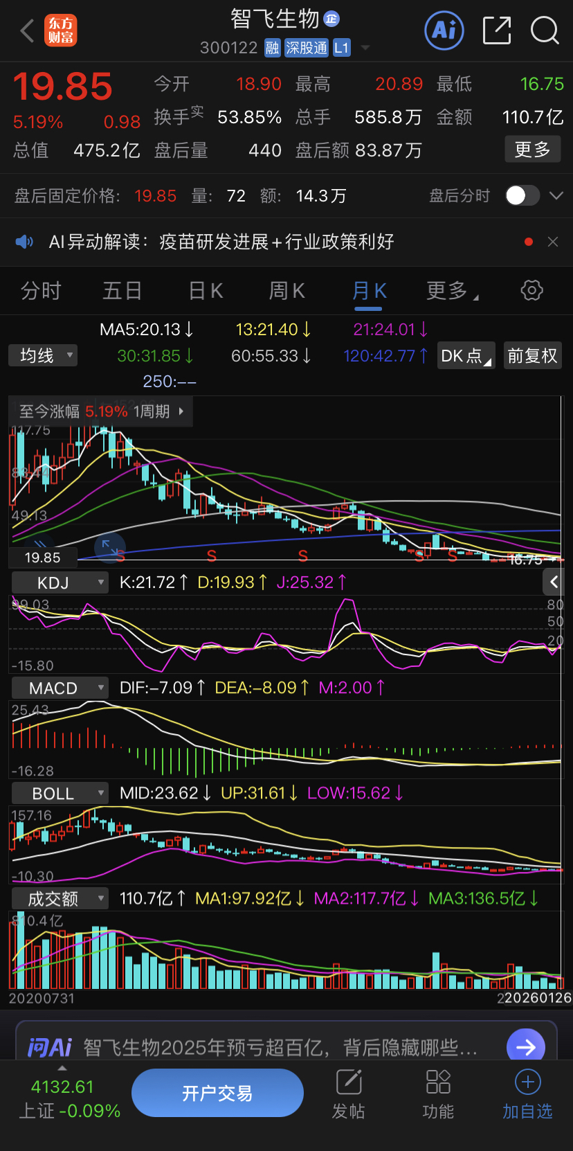The image size is (573, 1151).
Task: Open the BOLL indicator dropdown
Action: click(x=59, y=793)
